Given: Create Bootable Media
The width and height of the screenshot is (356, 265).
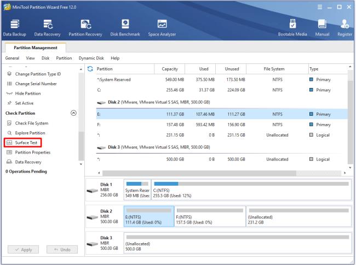Looking at the screenshot, I should [292, 28].
